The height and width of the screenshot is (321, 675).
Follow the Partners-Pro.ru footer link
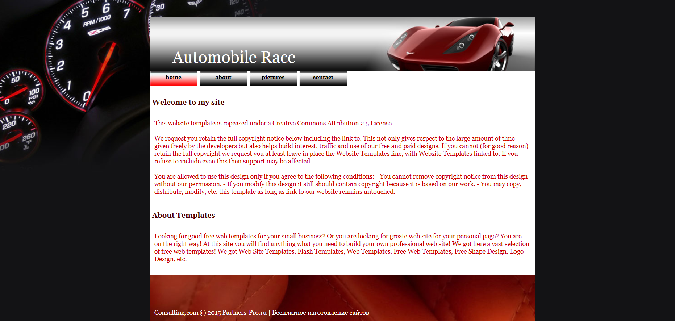(x=244, y=313)
